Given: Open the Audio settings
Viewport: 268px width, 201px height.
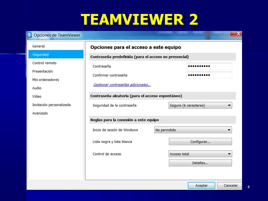Looking at the screenshot, I should click(x=56, y=88).
